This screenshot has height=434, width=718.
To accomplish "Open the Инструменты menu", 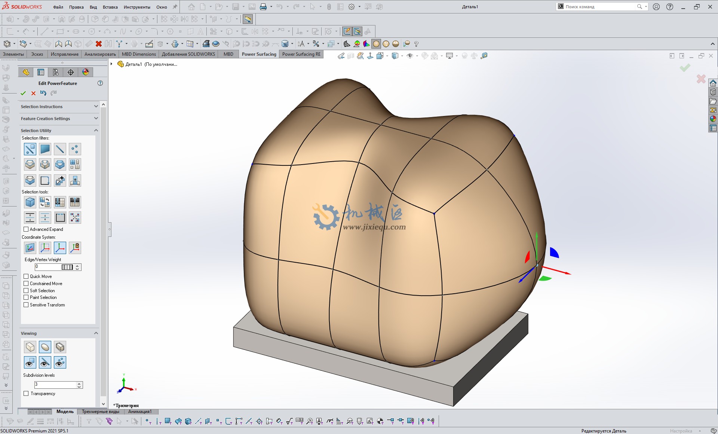I will [x=137, y=7].
